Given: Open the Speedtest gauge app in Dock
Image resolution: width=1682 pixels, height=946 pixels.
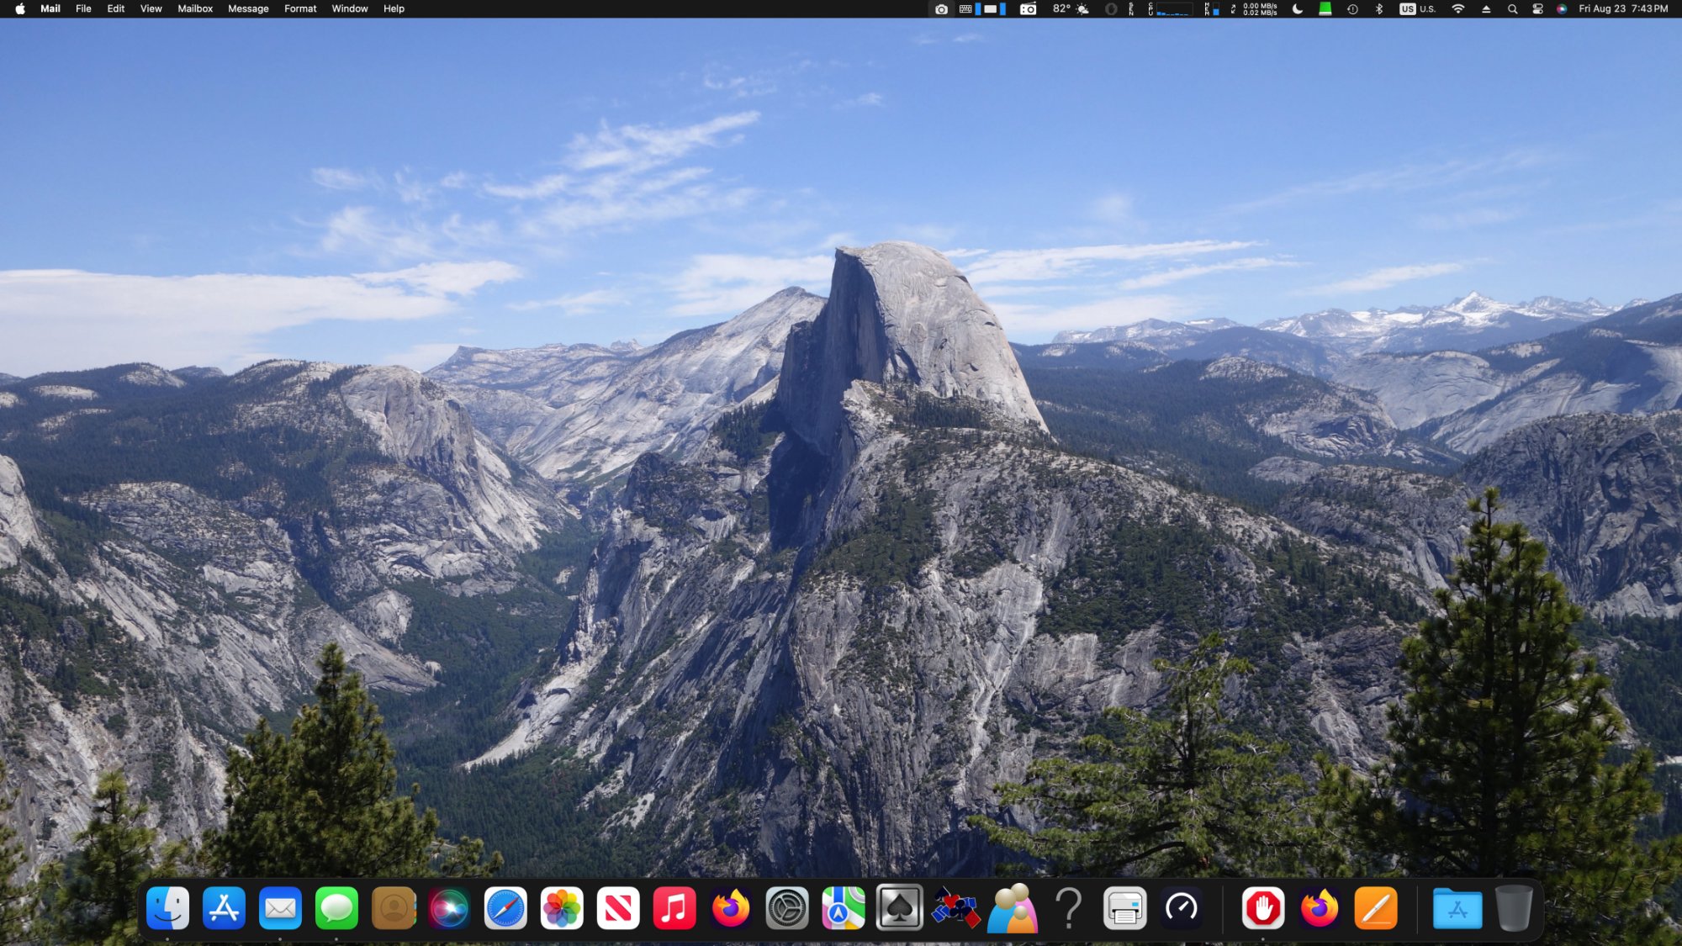Looking at the screenshot, I should [x=1181, y=908].
